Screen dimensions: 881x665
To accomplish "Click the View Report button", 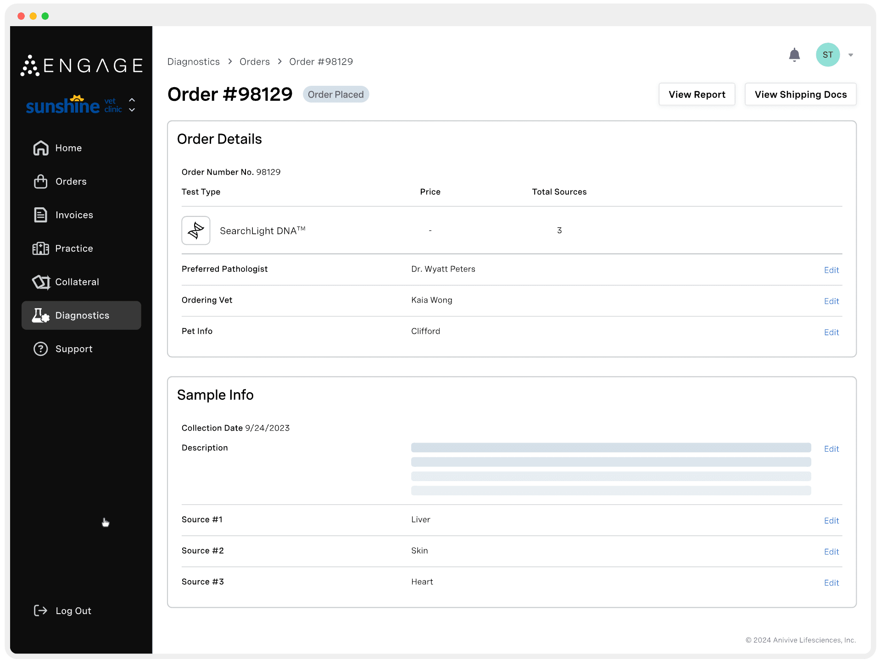I will pos(697,94).
